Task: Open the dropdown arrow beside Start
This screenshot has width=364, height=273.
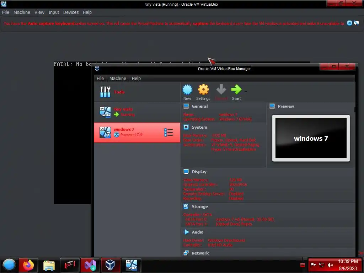Action: point(246,92)
